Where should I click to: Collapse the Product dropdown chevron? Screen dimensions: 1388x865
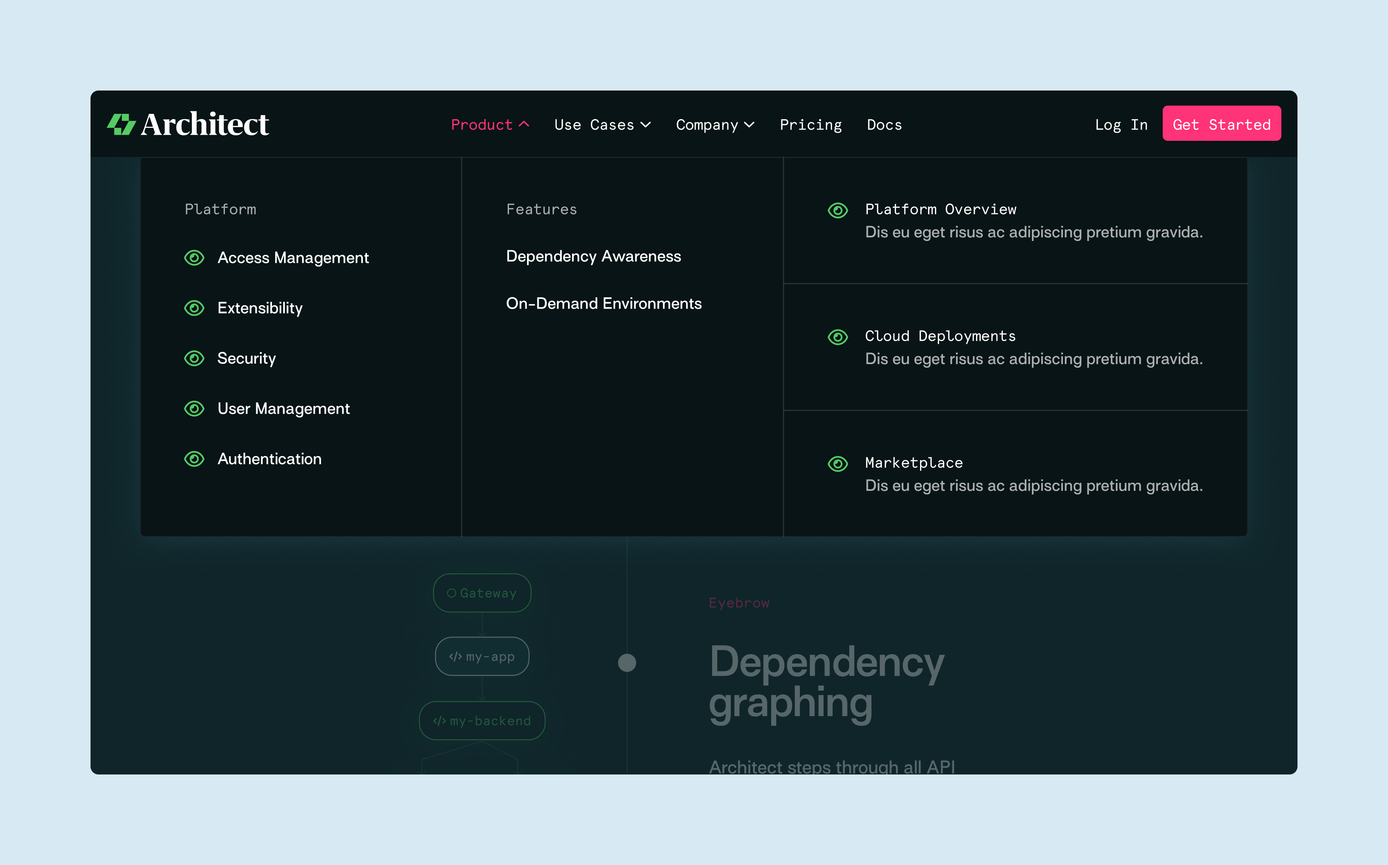tap(524, 124)
